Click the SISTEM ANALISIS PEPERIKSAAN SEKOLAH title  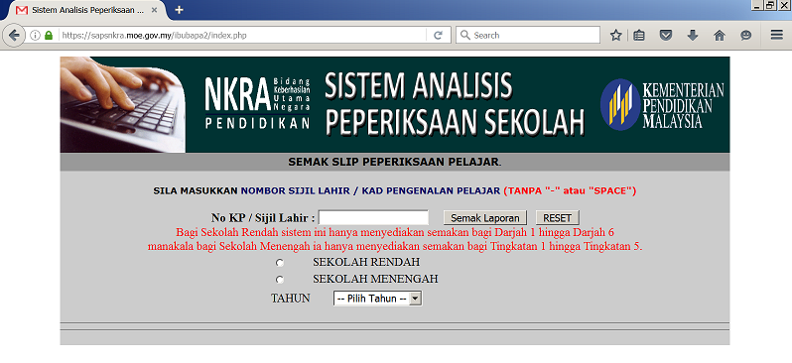click(x=455, y=103)
